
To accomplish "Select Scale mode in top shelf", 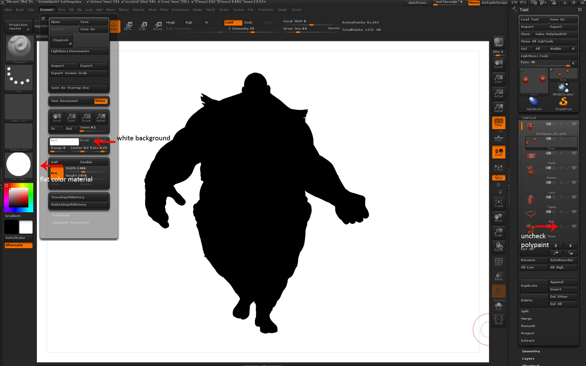I will pos(142,26).
